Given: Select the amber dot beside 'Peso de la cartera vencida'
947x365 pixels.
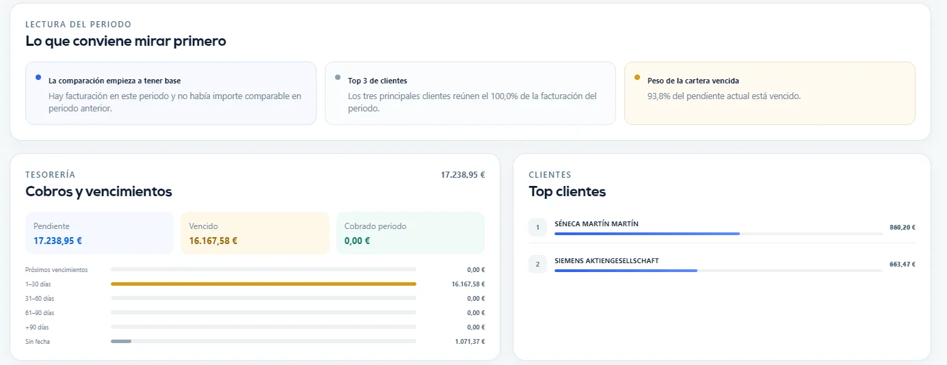Looking at the screenshot, I should tap(637, 77).
